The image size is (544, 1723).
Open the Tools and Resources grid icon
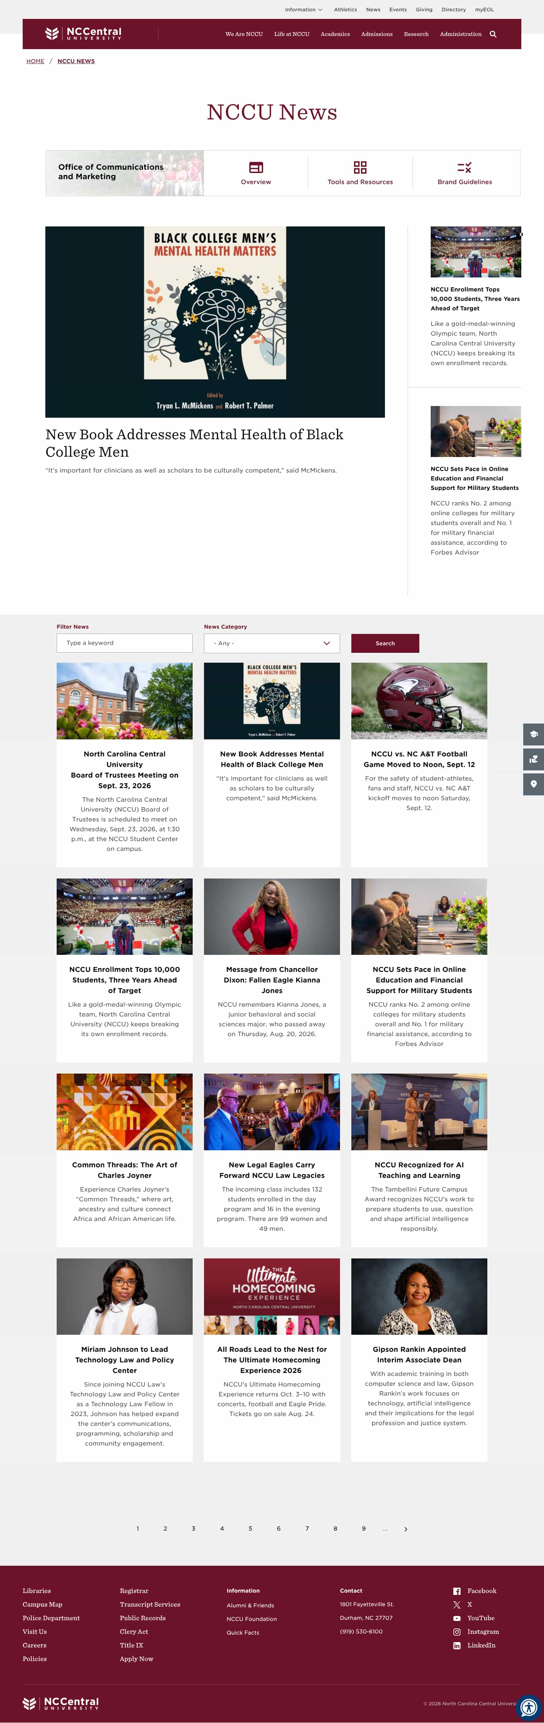tap(360, 167)
